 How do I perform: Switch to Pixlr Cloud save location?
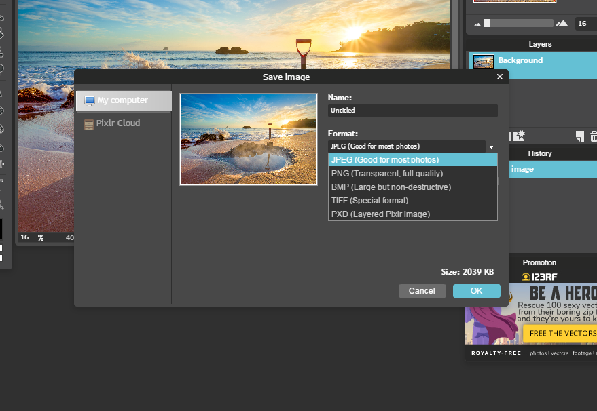pos(117,123)
